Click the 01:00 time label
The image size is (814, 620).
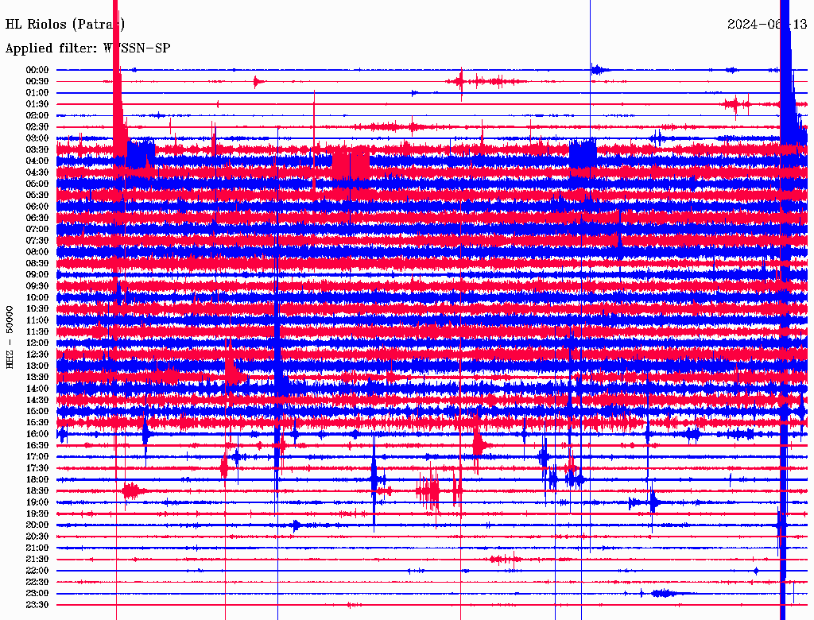[37, 92]
